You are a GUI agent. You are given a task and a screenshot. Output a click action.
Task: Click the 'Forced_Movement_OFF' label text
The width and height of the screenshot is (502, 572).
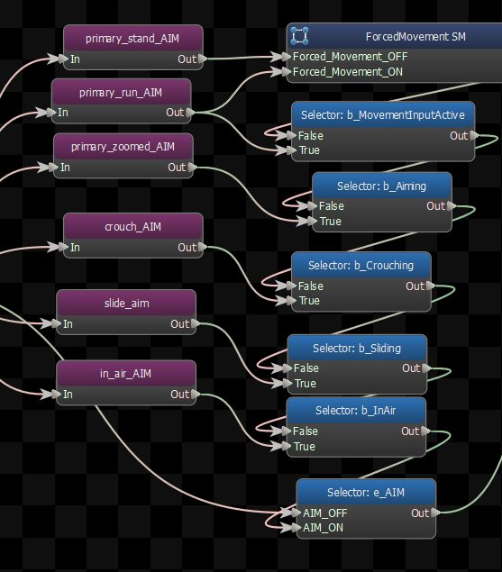[350, 57]
